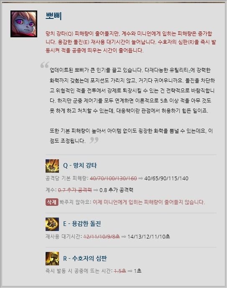This screenshot has width=227, height=288.
Task: Click the Q - 망치 강타 heading
Action: [80, 166]
